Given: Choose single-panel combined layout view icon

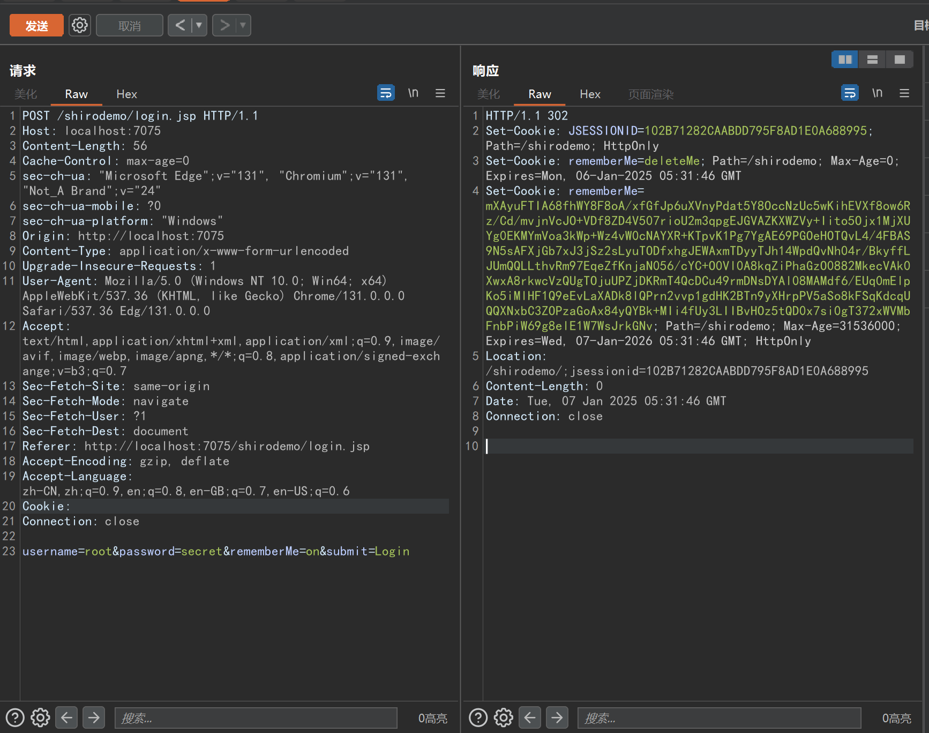Looking at the screenshot, I should (900, 60).
